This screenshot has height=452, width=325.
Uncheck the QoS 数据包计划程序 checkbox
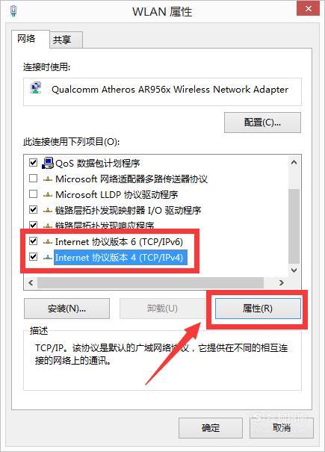[33, 163]
